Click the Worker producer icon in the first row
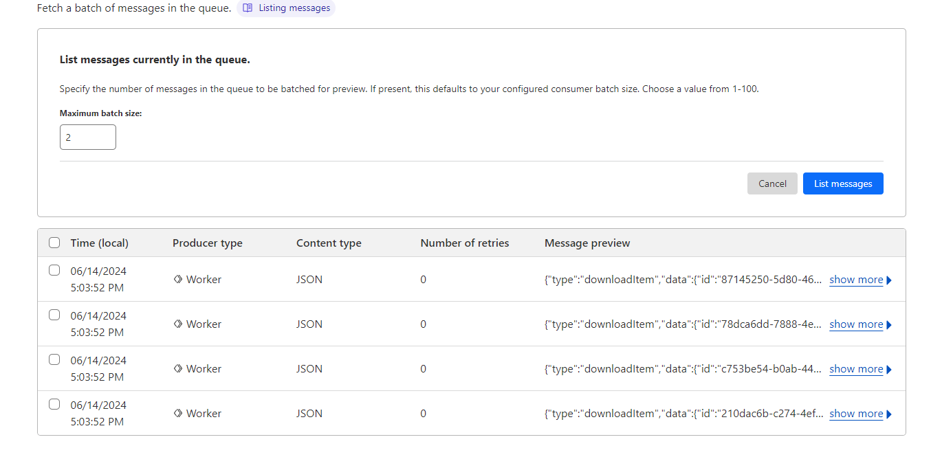The width and height of the screenshot is (931, 457). [x=178, y=278]
